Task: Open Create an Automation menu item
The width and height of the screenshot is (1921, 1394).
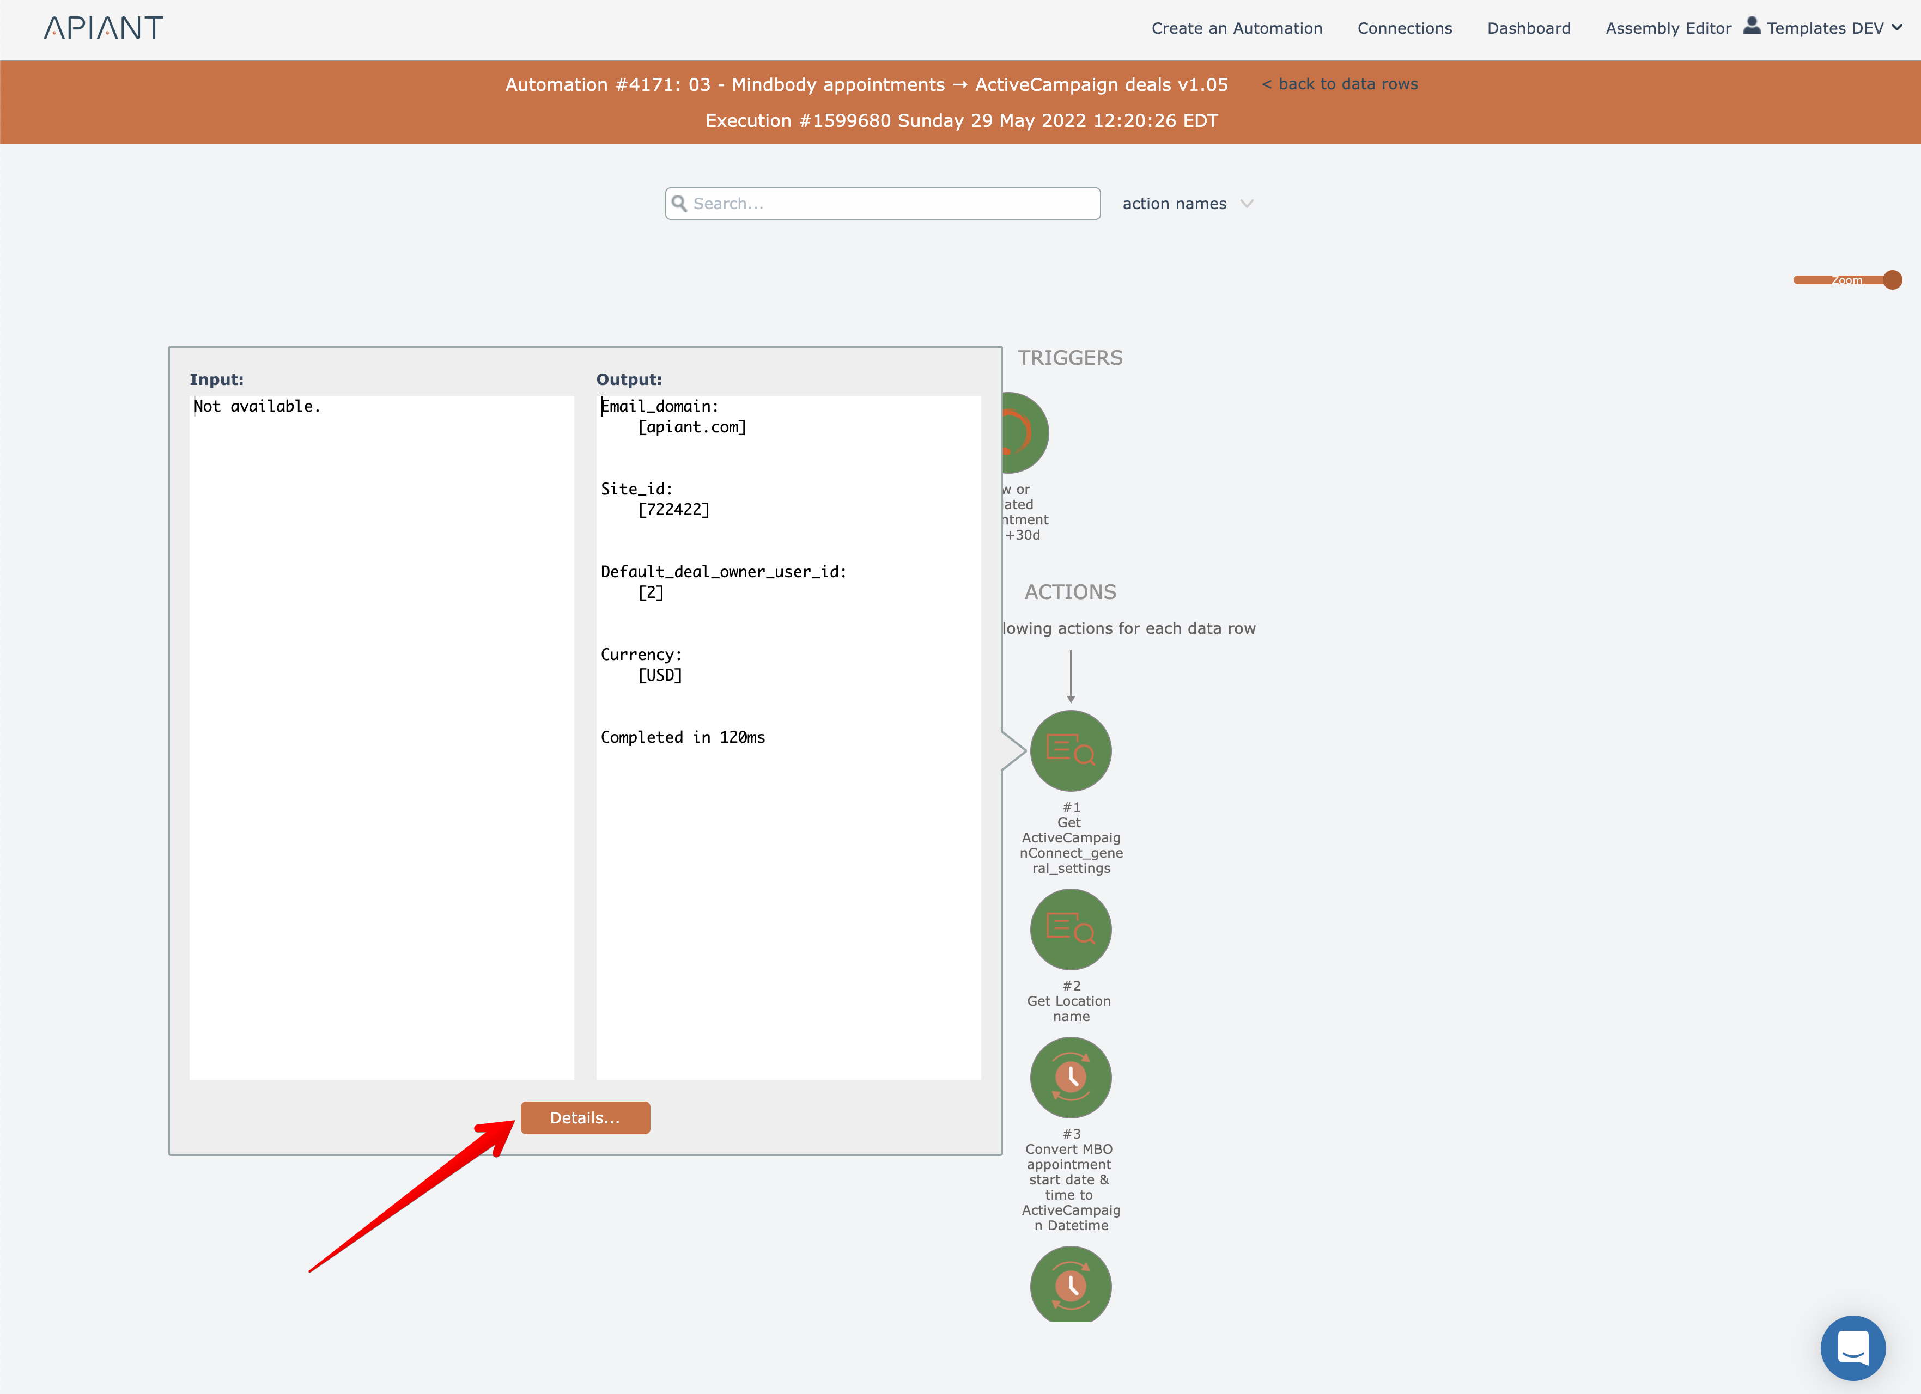Action: tap(1237, 28)
